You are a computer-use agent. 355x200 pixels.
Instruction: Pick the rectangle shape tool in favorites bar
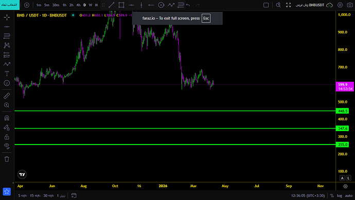(x=121, y=5)
